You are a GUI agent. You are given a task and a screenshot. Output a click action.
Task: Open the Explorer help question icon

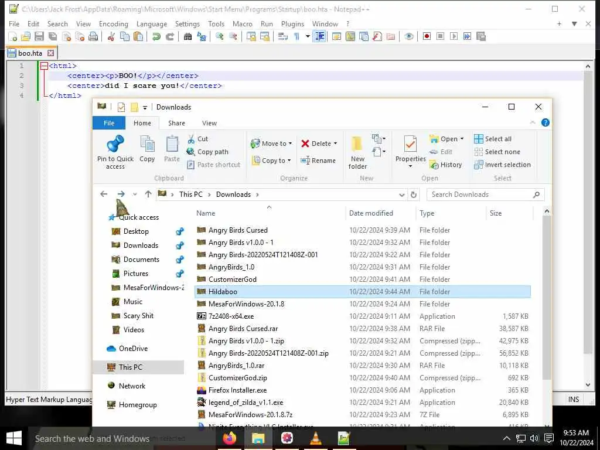point(546,122)
